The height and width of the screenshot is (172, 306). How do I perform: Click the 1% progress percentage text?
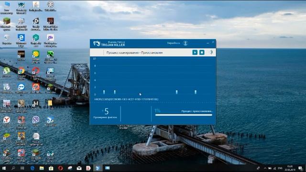point(157,111)
